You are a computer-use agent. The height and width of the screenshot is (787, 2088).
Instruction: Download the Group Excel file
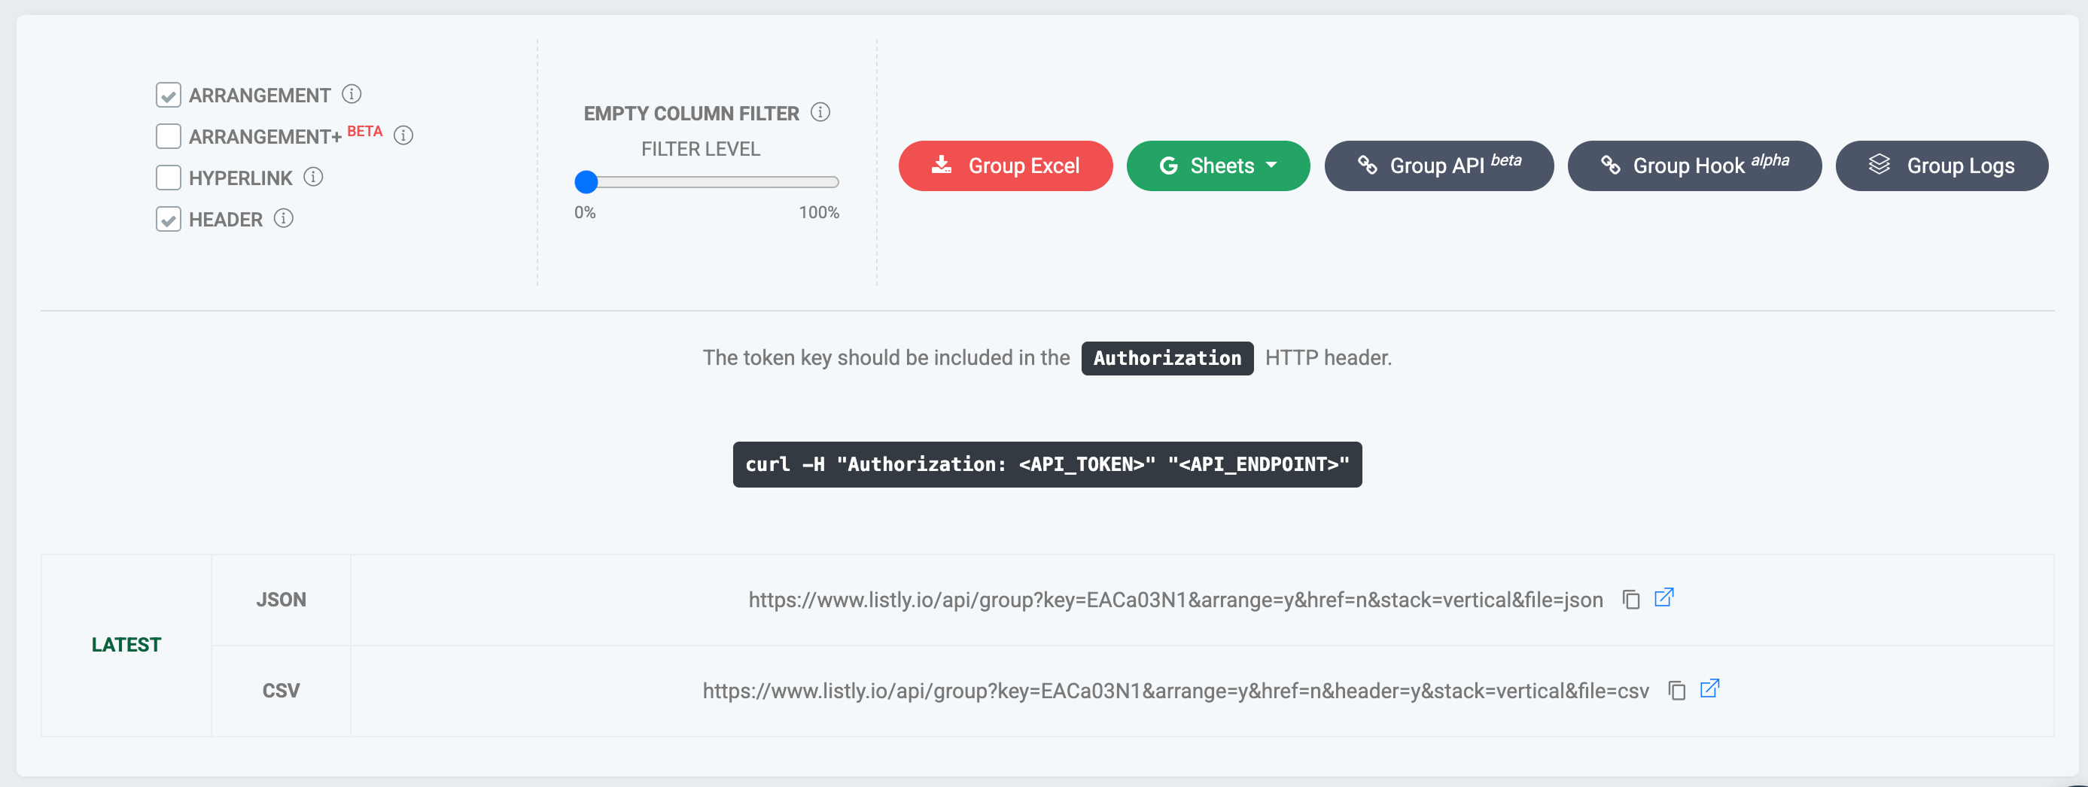click(x=1005, y=166)
